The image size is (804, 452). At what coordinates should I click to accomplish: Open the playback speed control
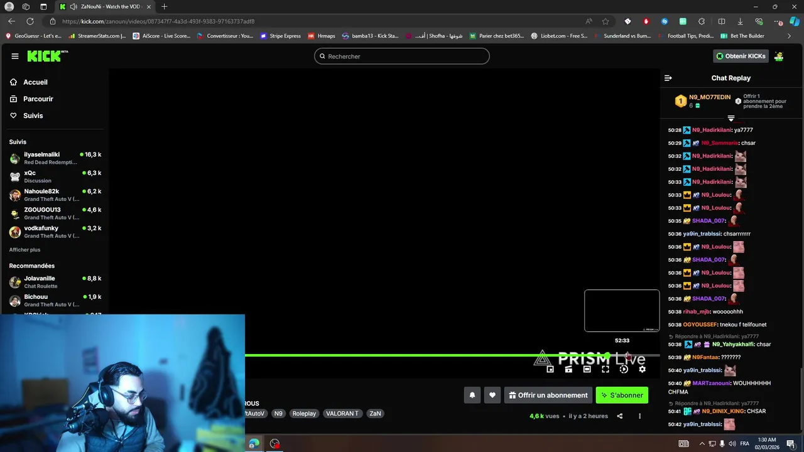click(624, 369)
